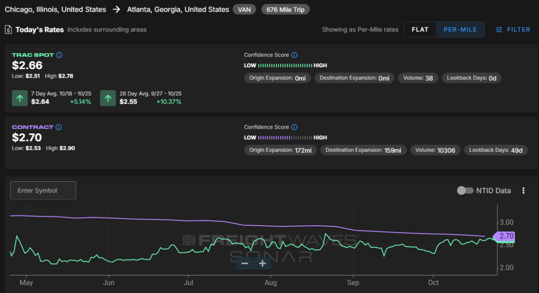The image size is (539, 293).
Task: Click the Enter Symbol input field
Action: (43, 191)
